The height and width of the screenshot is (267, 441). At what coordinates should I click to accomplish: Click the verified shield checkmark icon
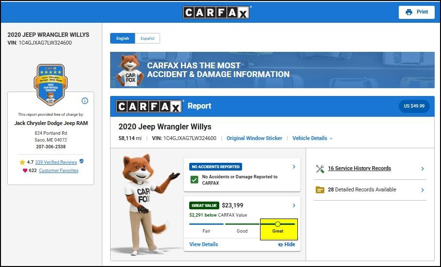click(x=82, y=161)
